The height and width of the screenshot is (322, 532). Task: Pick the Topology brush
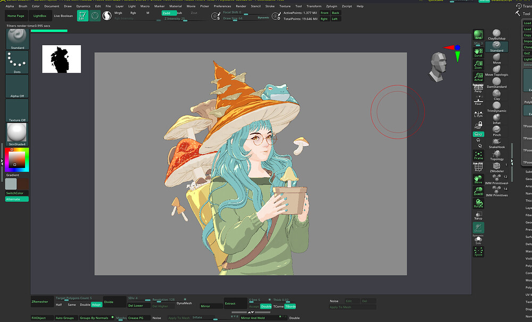496,155
